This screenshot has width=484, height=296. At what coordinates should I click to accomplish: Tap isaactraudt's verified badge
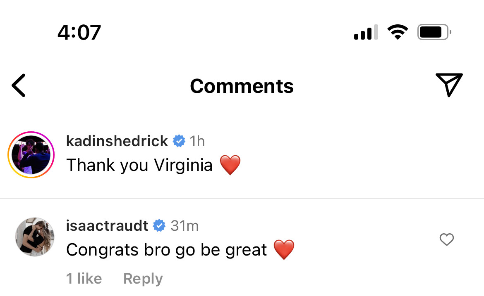[159, 226]
